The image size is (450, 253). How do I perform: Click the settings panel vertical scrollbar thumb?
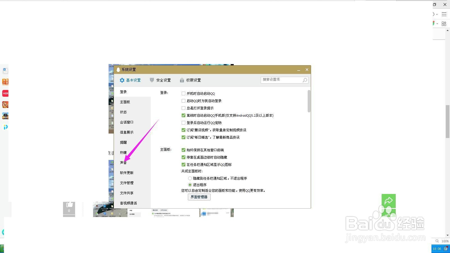[x=309, y=101]
